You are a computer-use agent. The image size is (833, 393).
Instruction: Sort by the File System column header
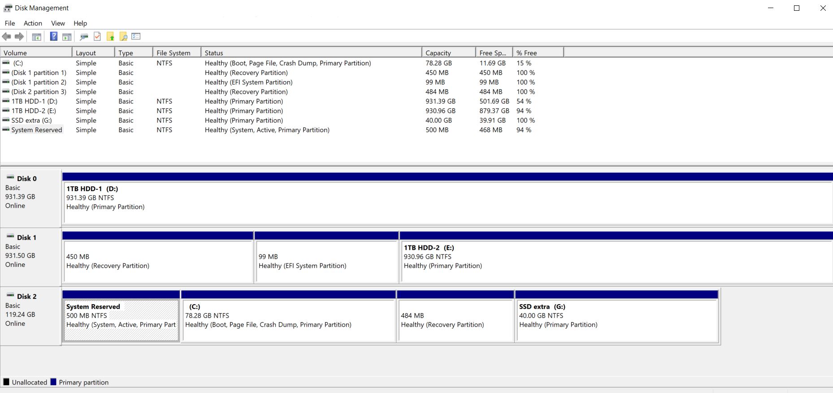click(x=177, y=52)
